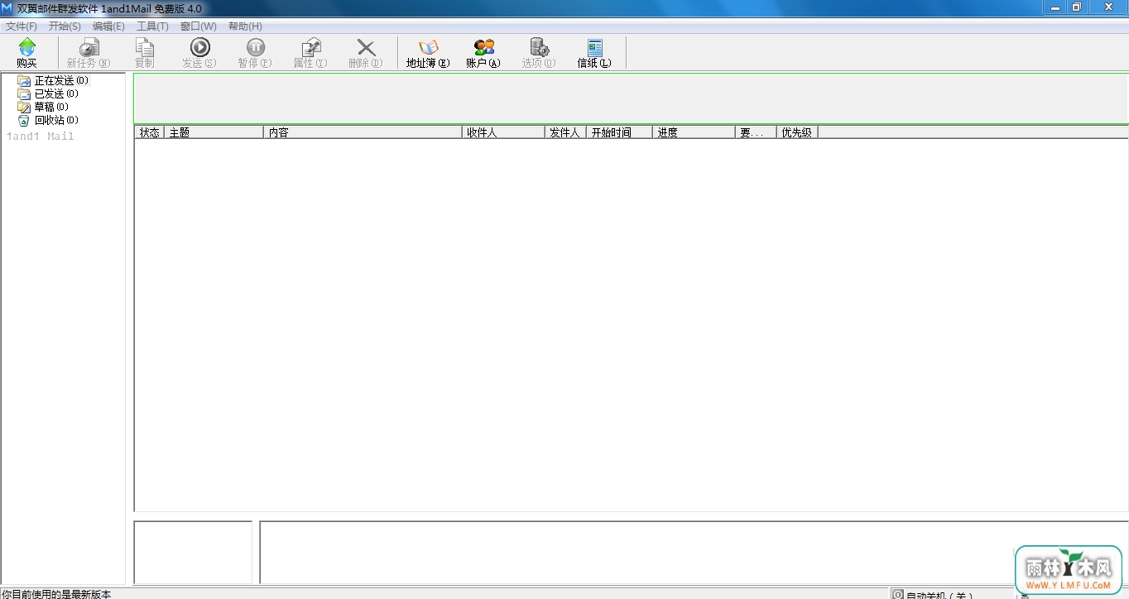Viewport: 1129px width, 599px height.
Task: Click the application icon in title bar
Action: (7, 8)
